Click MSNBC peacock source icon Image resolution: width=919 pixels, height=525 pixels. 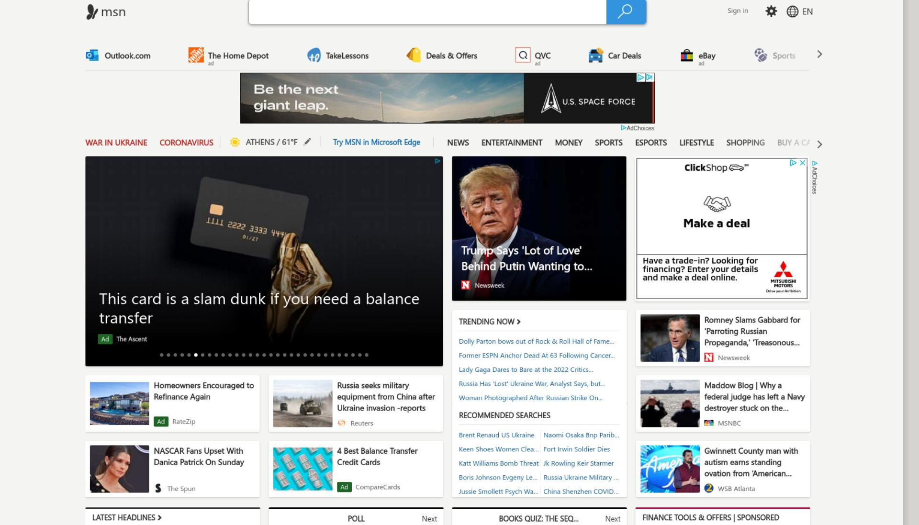[709, 423]
